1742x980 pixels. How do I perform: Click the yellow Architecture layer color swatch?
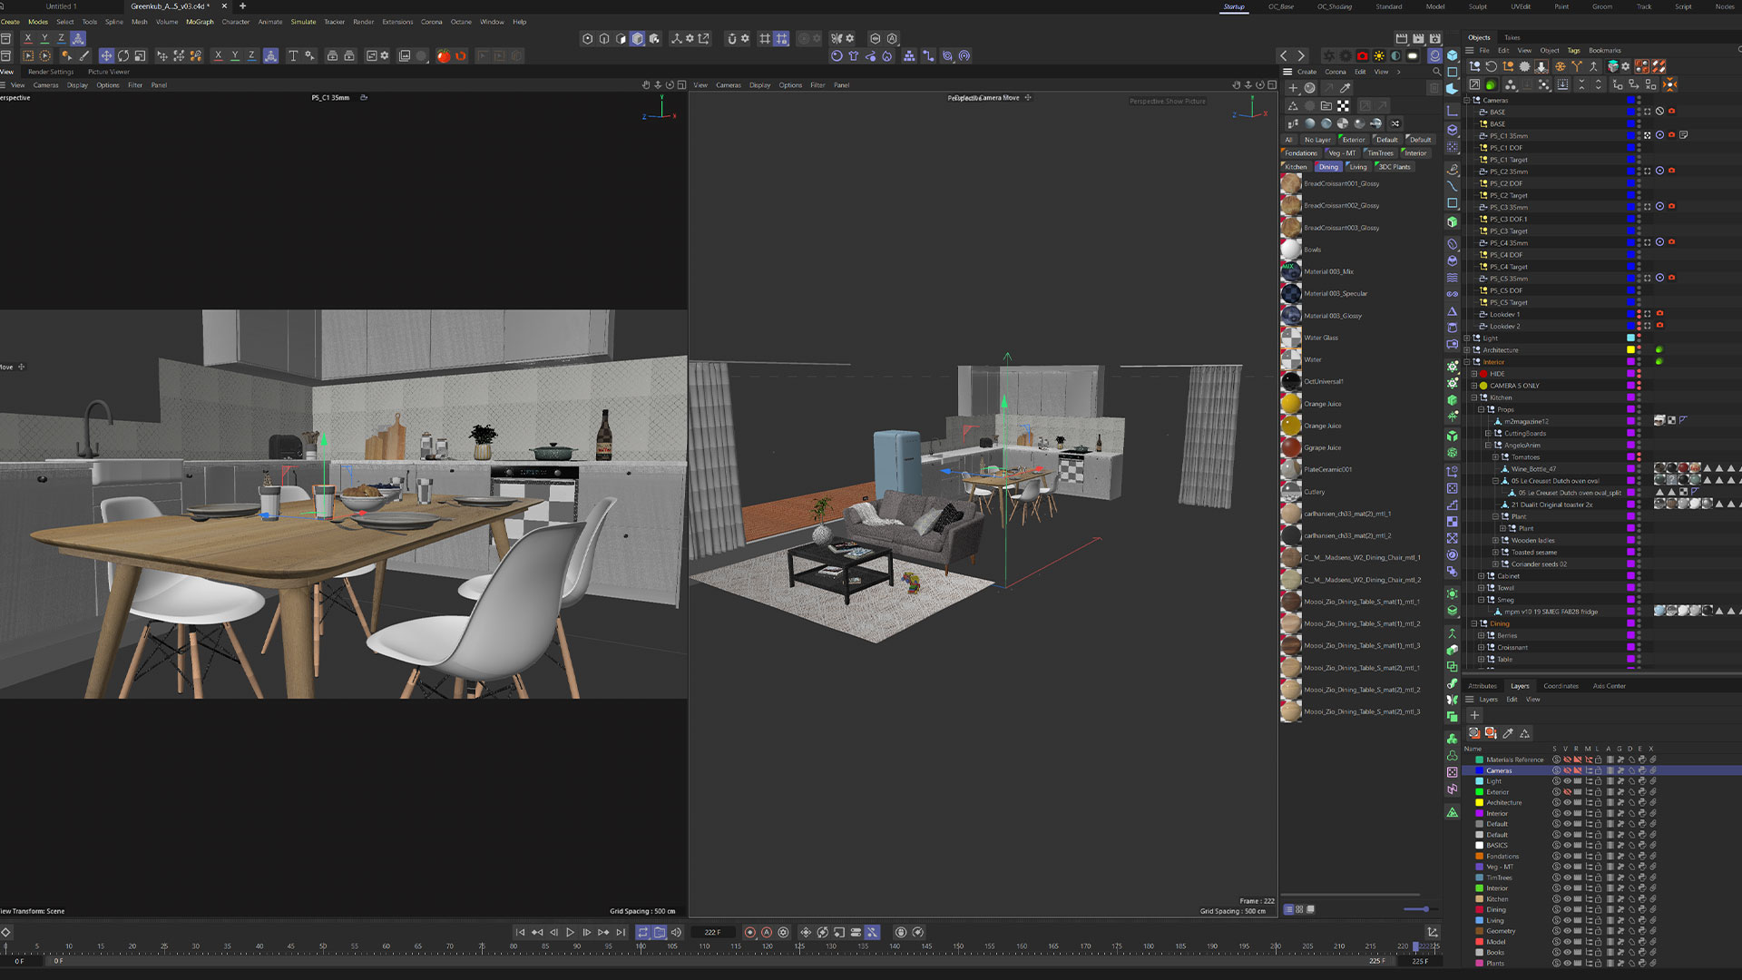click(x=1479, y=803)
